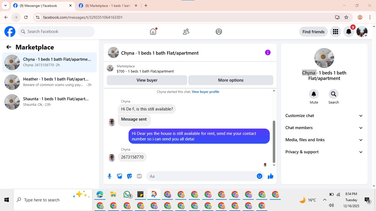Open the Heather conversation in the list
376x211 pixels.
tap(50, 82)
